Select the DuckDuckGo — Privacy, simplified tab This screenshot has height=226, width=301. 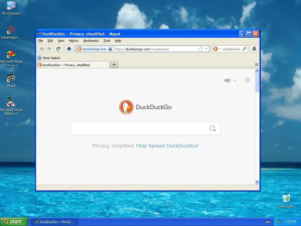pyautogui.click(x=73, y=65)
